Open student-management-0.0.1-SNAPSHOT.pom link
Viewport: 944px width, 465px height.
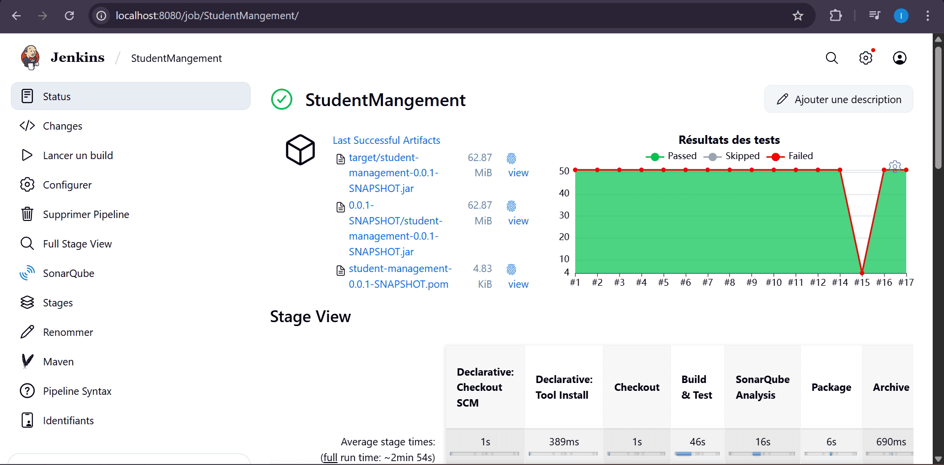[x=400, y=276]
